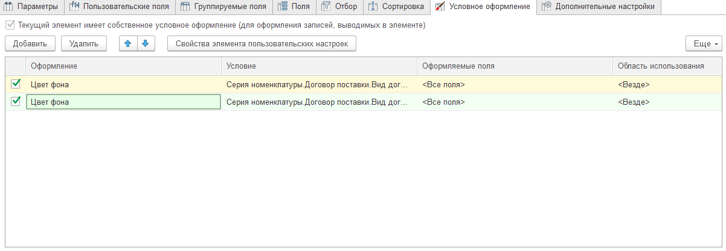
Task: Click <Все поля> in the second row
Action: click(x=443, y=102)
